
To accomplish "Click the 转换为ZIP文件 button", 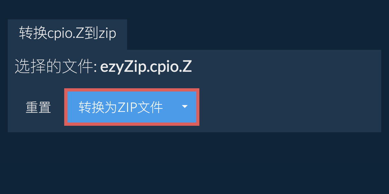I will 132,107.
